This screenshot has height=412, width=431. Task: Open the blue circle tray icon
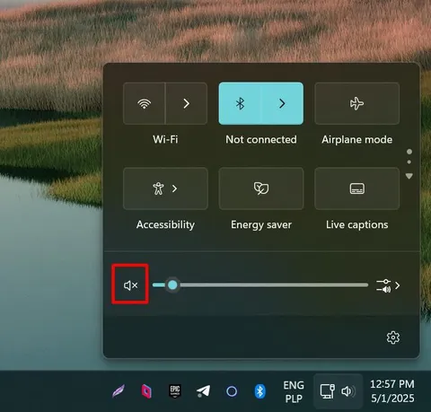(232, 391)
